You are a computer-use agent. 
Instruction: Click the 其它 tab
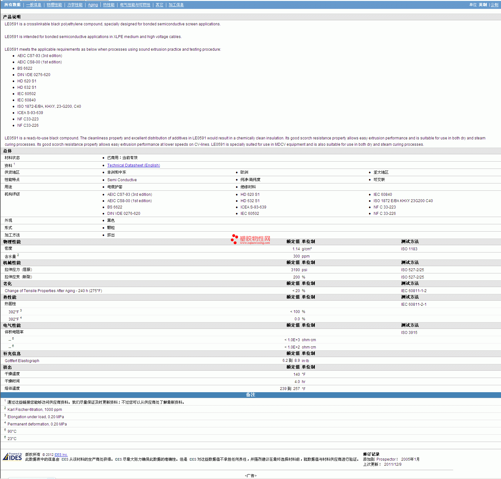click(159, 5)
